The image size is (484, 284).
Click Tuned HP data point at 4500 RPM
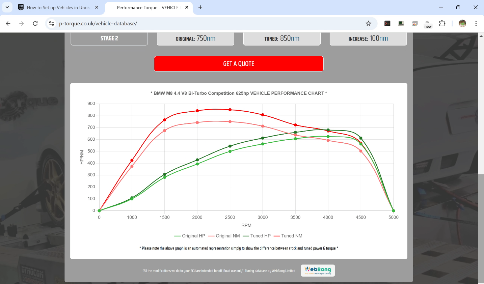tap(361, 138)
